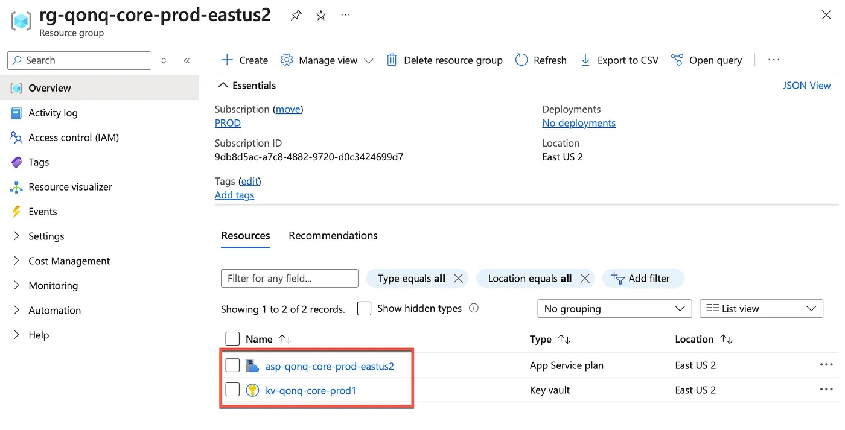Image resolution: width=845 pixels, height=430 pixels.
Task: Click the Add filter button
Action: pyautogui.click(x=643, y=279)
